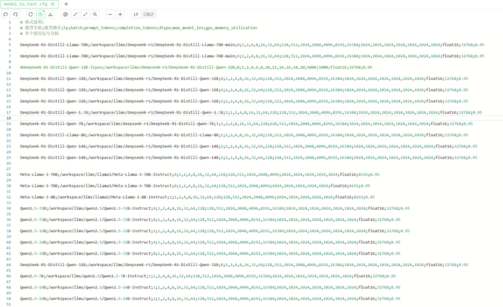This screenshot has width=503, height=307.
Task: Reload the file with refresh icon
Action: click(x=30, y=14)
